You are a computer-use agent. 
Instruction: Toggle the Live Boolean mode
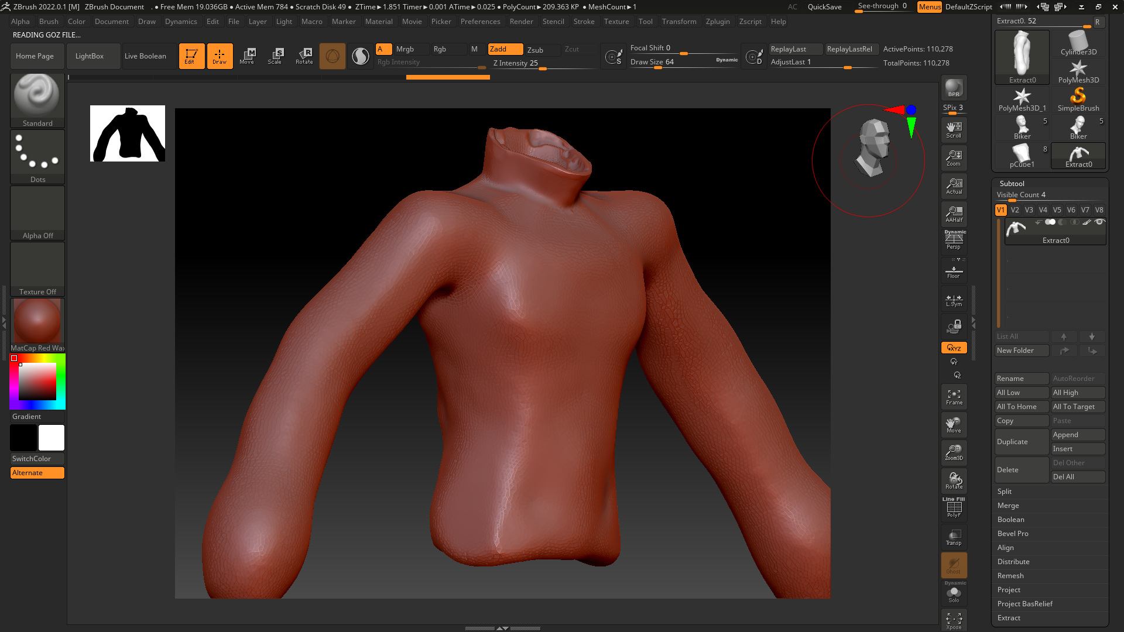145,56
